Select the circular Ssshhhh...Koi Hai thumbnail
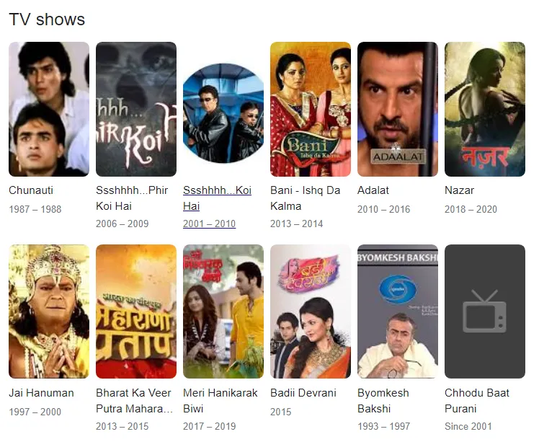This screenshot has height=442, width=539. point(223,112)
